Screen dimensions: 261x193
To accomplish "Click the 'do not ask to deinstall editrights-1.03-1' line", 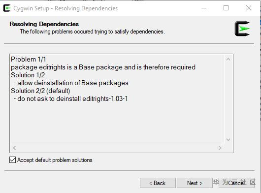I will [71, 98].
